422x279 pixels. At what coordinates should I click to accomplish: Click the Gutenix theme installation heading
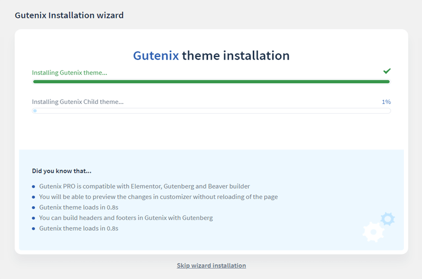coord(211,56)
